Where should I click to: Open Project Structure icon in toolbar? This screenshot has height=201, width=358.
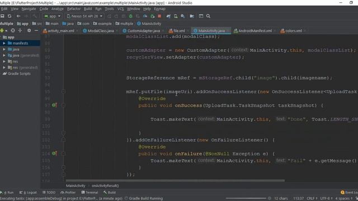pyautogui.click(x=192, y=16)
